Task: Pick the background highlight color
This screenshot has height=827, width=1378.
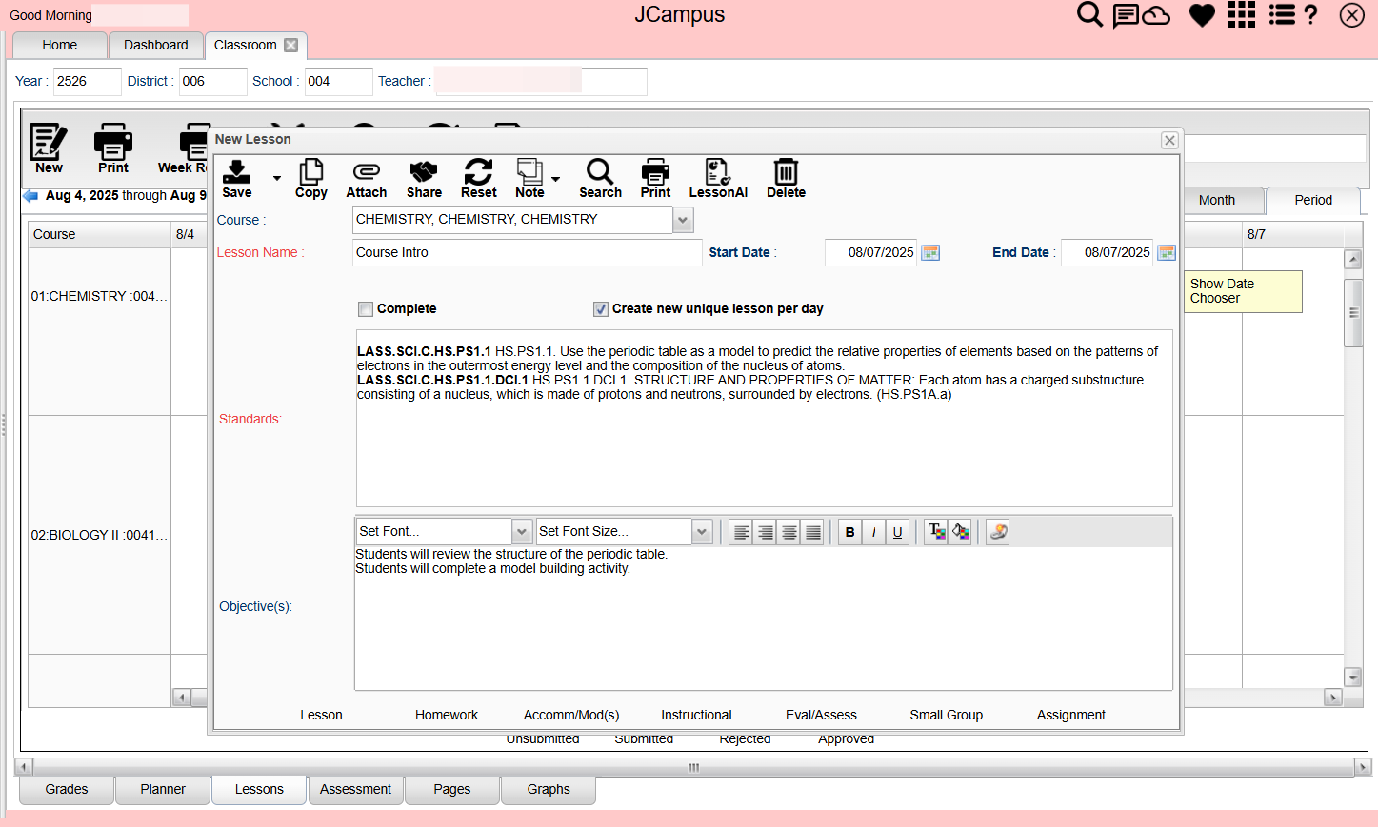Action: click(960, 532)
